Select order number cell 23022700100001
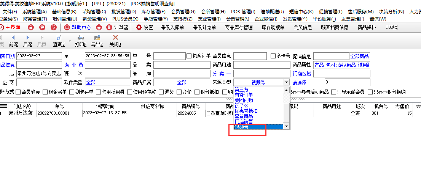The width and height of the screenshot is (421, 184). pos(59,113)
